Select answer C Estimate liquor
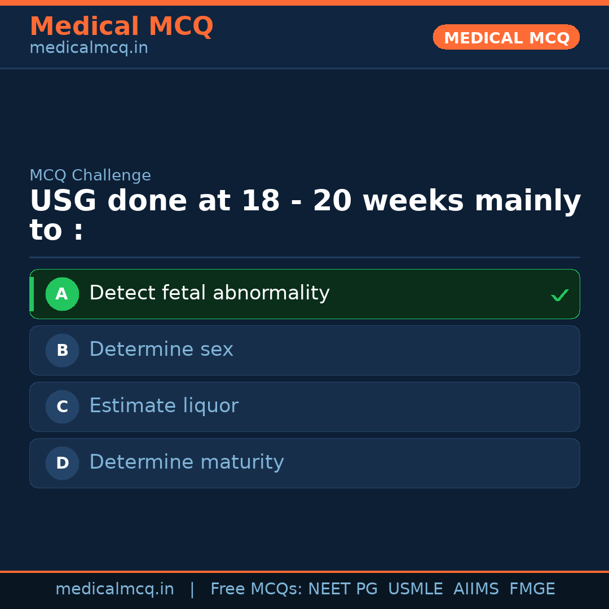 (x=304, y=407)
